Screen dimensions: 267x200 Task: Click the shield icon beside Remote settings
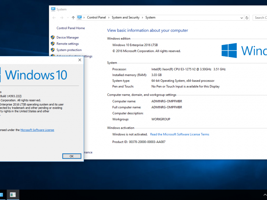pyautogui.click(x=53, y=44)
